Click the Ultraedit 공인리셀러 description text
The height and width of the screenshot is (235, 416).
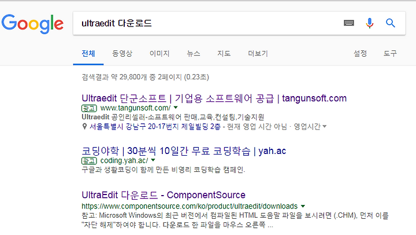pyautogui.click(x=173, y=117)
